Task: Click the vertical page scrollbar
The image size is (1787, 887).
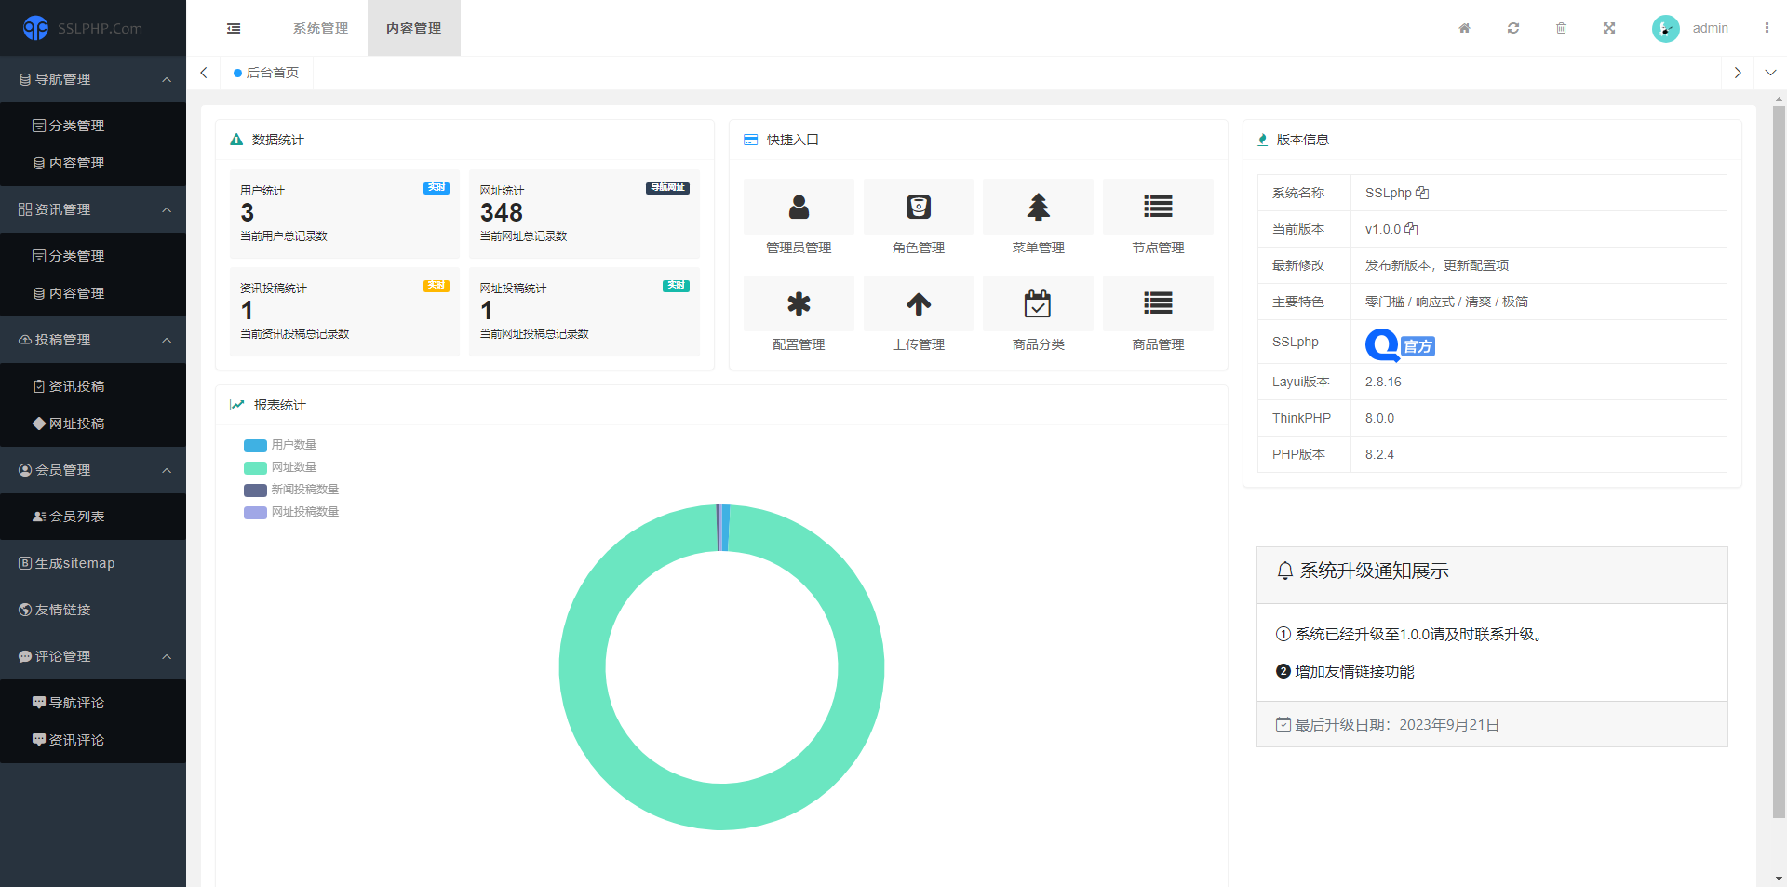Action: tap(1779, 465)
